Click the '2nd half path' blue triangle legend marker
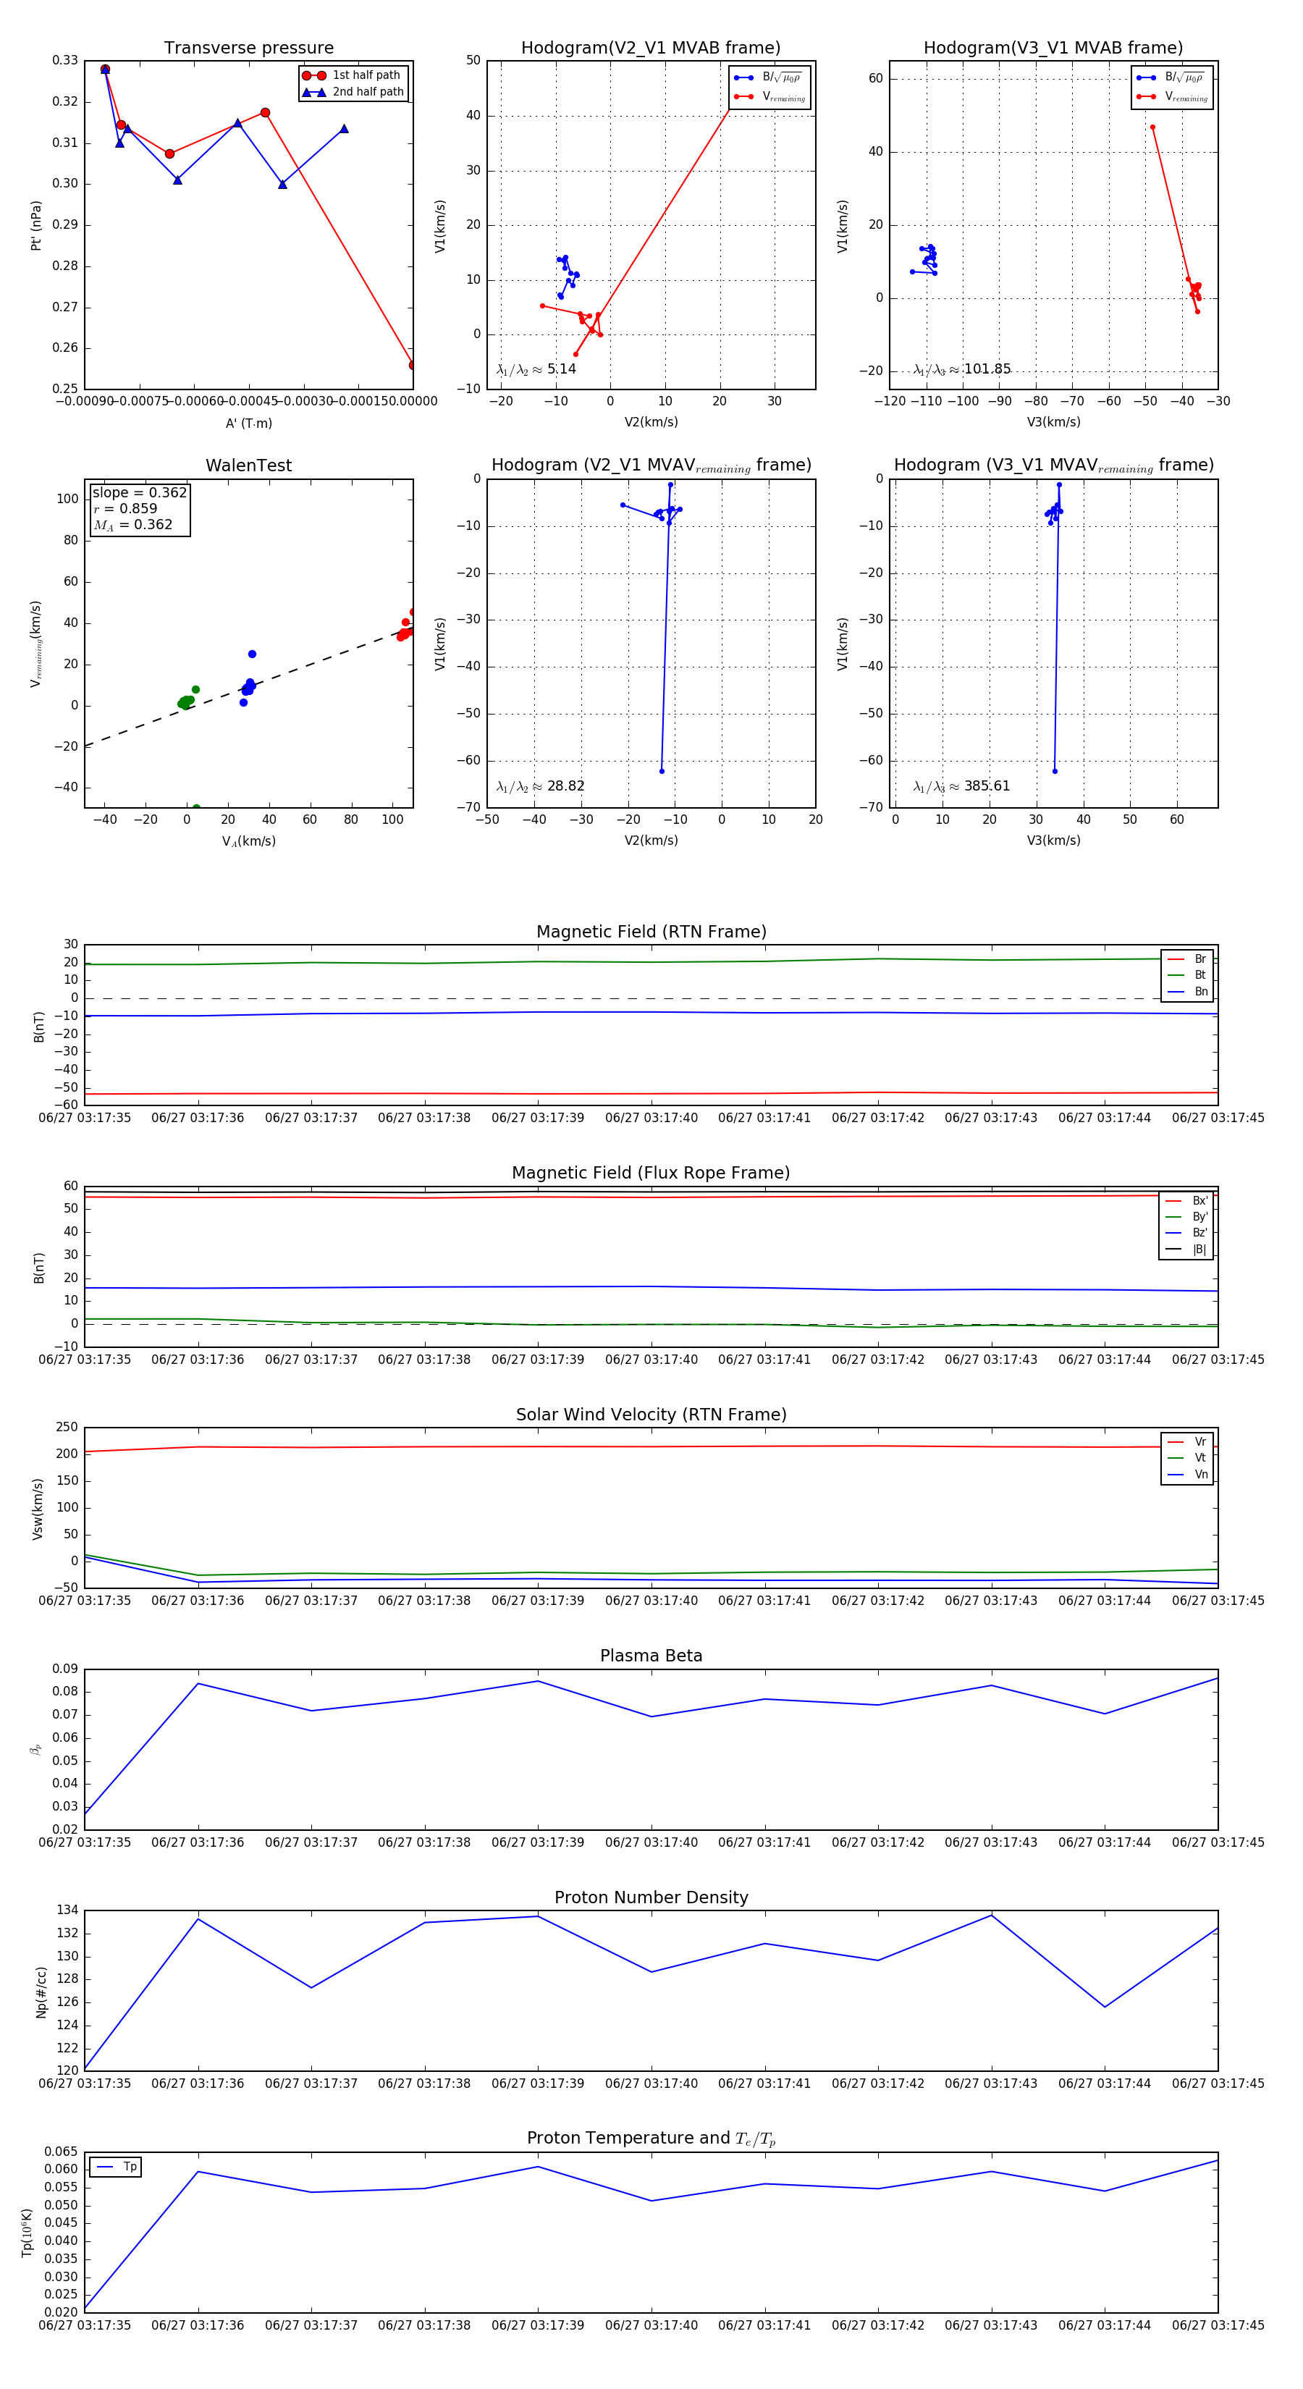Viewport: 1303px width, 2389px height. (313, 92)
